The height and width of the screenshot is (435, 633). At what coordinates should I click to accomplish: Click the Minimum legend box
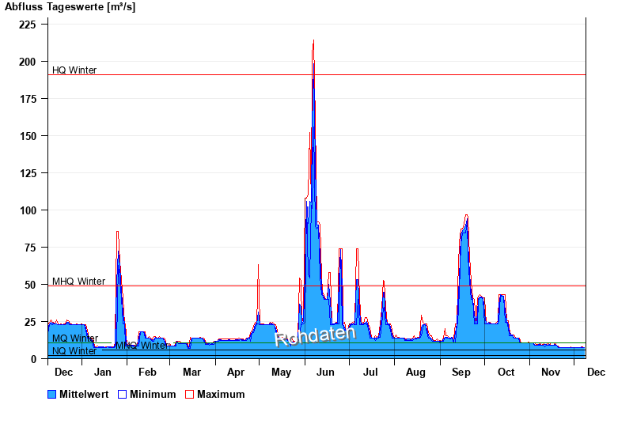click(x=122, y=395)
